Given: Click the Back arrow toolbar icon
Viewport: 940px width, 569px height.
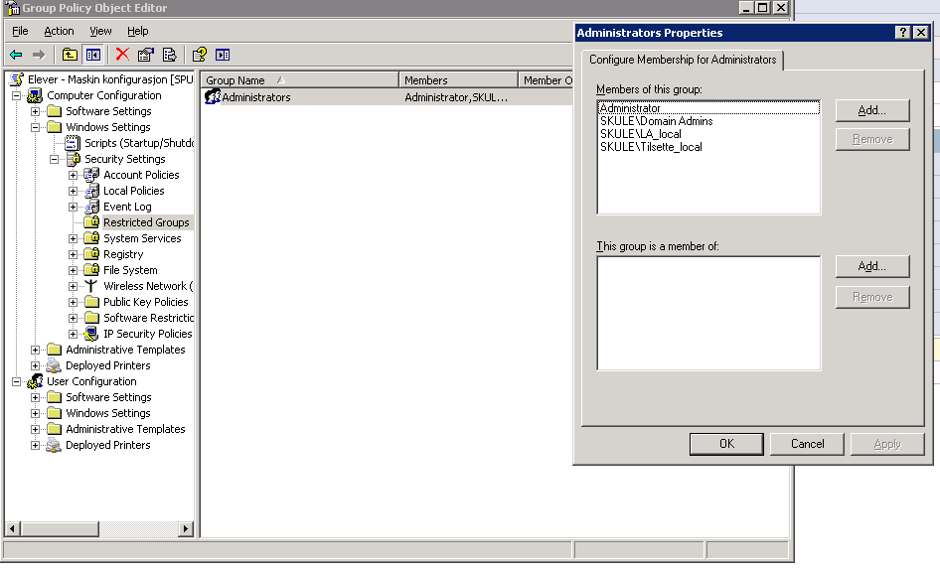Looking at the screenshot, I should (x=16, y=55).
